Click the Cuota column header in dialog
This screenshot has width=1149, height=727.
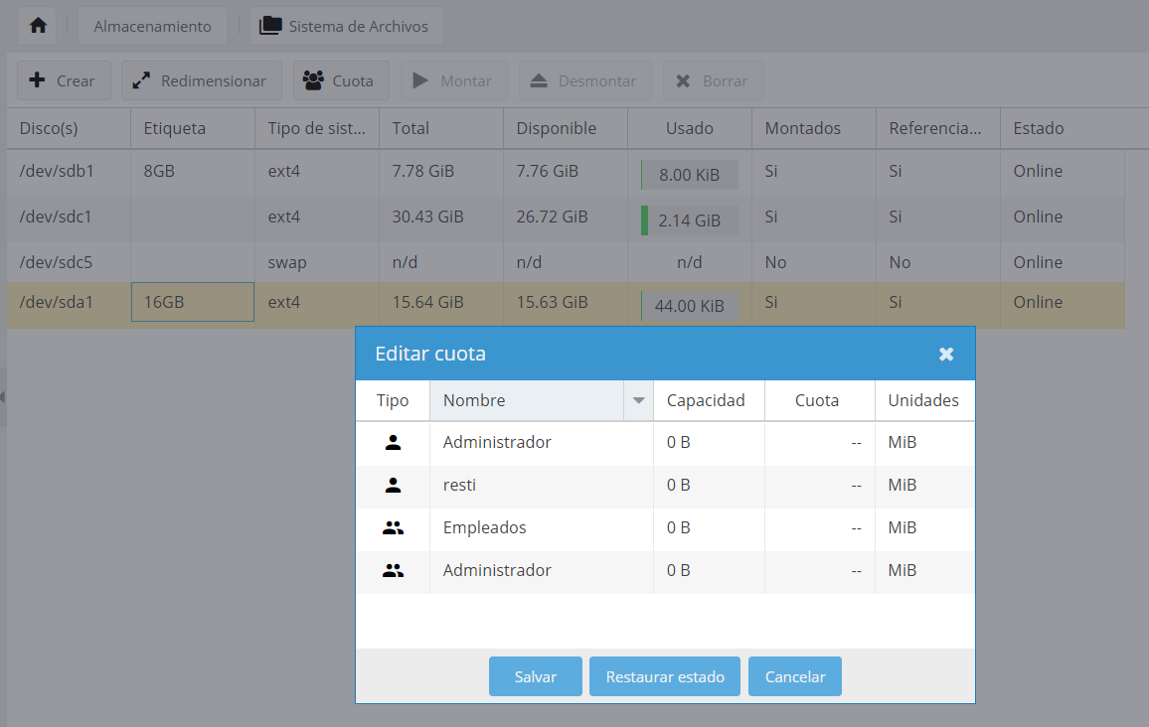click(819, 400)
